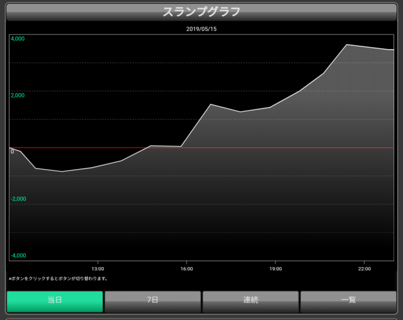This screenshot has width=403, height=320.
Task: Click the graph's highest peak point
Action: click(x=347, y=45)
